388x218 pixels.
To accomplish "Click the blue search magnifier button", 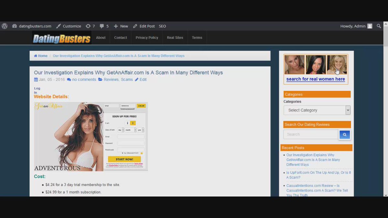I will pos(345,135).
